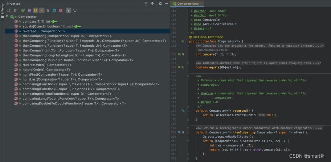
Task: Click method icon beside comparingDouble
Action: [x=16, y=103]
